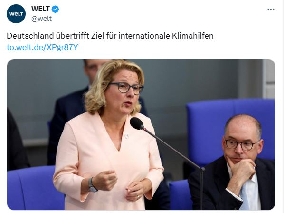Click the word Deutschland in the tweet
The height and width of the screenshot is (213, 285).
pos(30,36)
